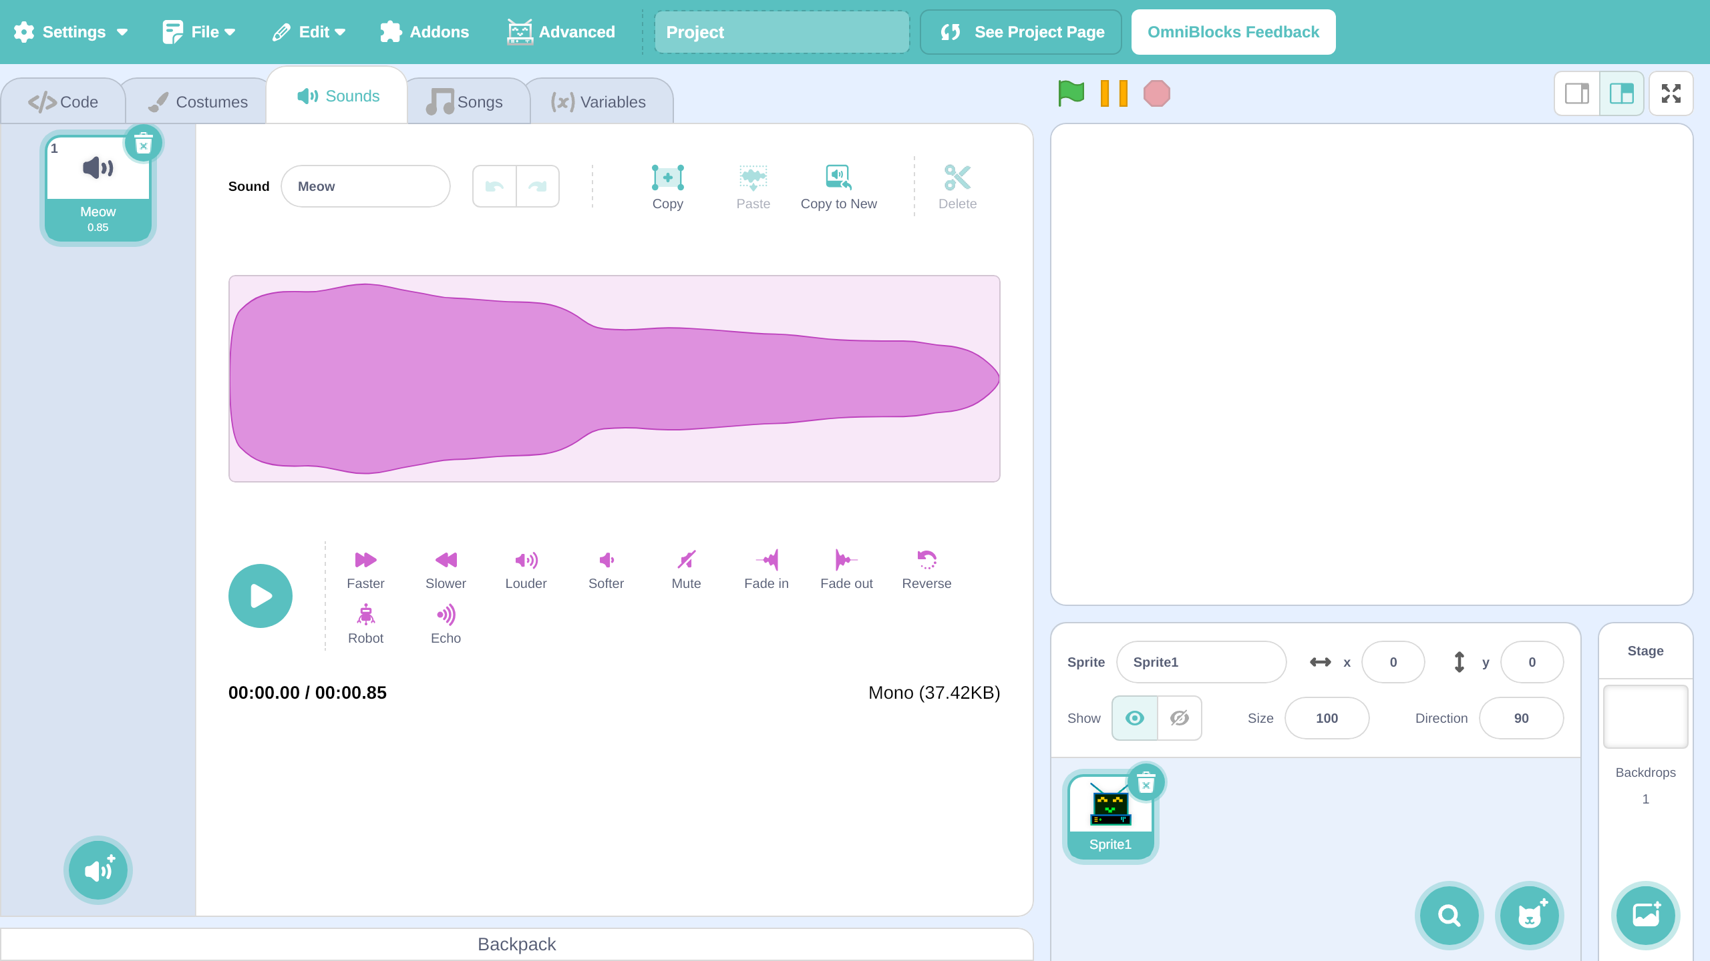Open OmniBlocks Feedback
Viewport: 1710px width, 961px height.
(x=1233, y=32)
